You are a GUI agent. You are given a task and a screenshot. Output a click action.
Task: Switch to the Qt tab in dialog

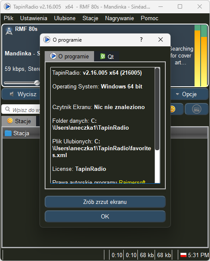point(107,57)
